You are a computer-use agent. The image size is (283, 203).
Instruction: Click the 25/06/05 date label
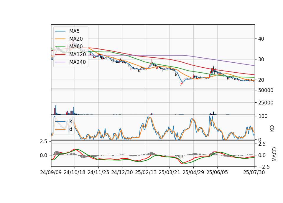coord(217,172)
